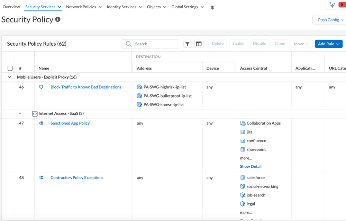
Task: Open the Network Policies menu
Action: pyautogui.click(x=84, y=7)
